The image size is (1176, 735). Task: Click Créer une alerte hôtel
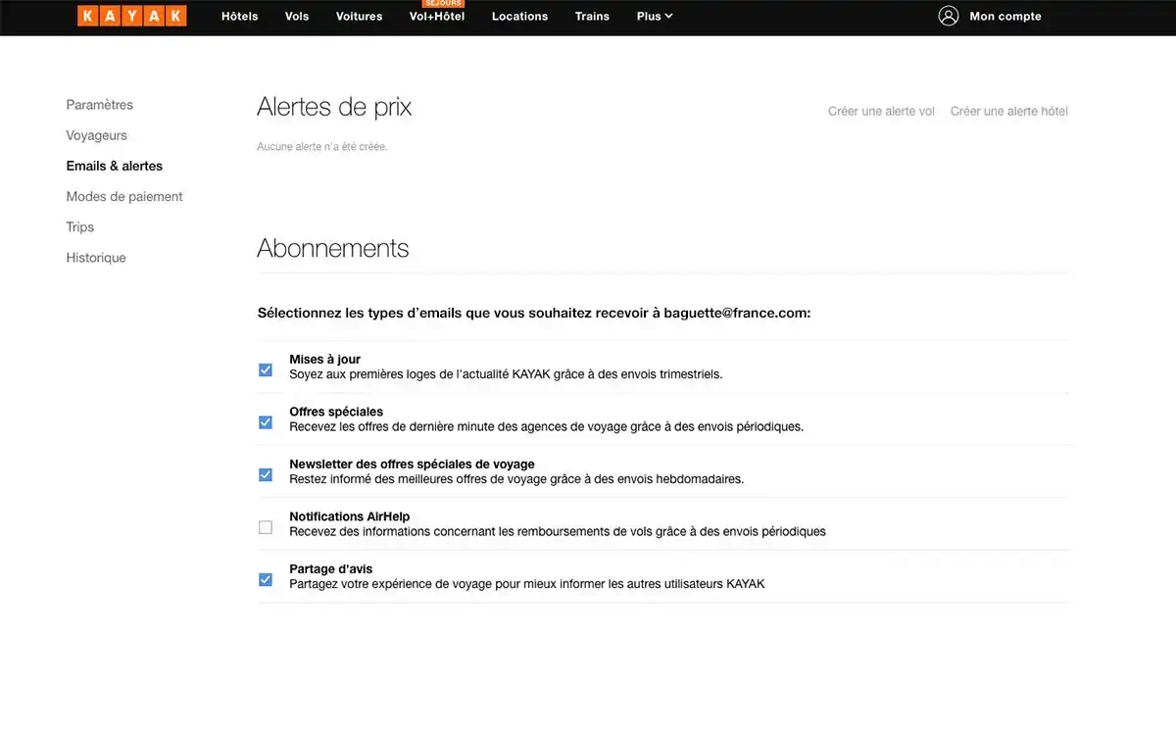click(x=1009, y=112)
